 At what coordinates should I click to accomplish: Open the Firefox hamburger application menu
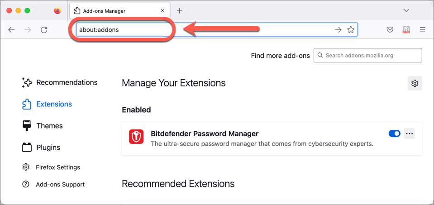[x=422, y=29]
